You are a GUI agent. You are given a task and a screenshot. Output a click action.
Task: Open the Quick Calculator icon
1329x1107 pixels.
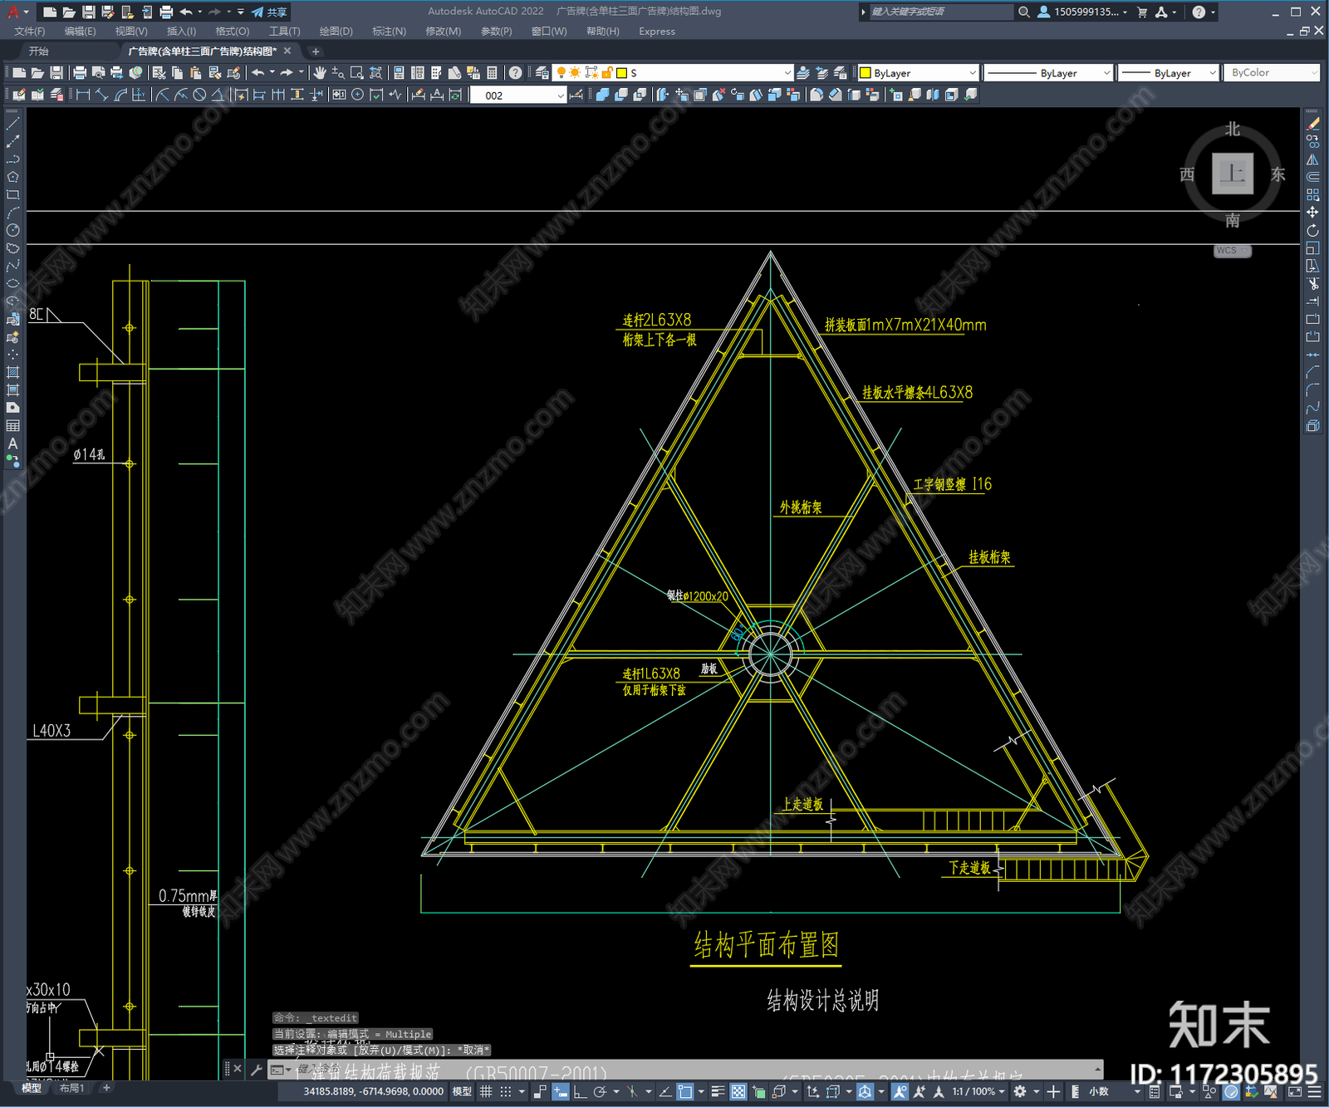pos(492,73)
